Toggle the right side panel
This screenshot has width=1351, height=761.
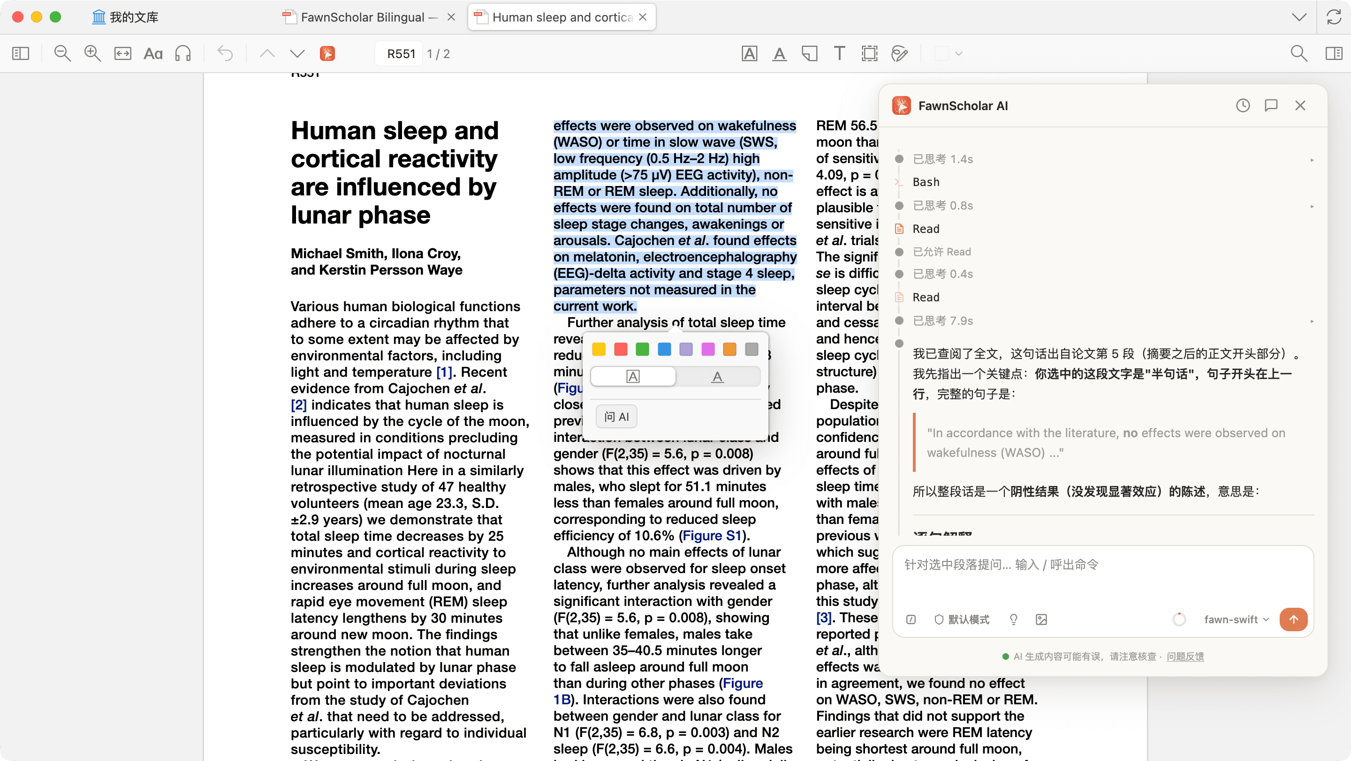coord(1334,53)
